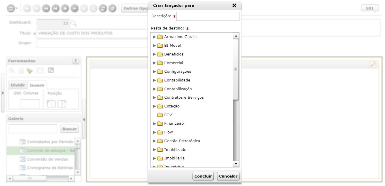Click the Descrição input field
The image size is (385, 186).
(x=208, y=16)
